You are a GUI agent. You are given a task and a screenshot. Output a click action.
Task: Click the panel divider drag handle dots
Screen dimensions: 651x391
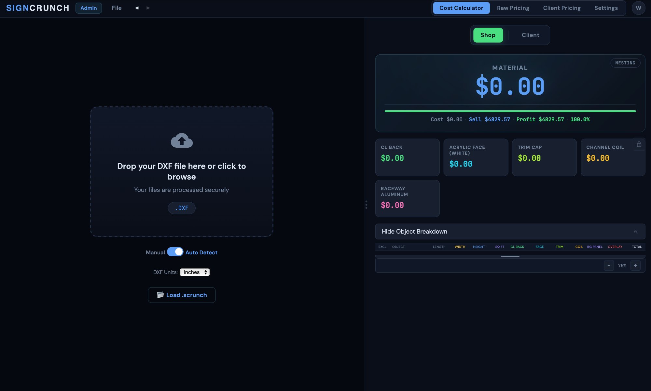[366, 205]
